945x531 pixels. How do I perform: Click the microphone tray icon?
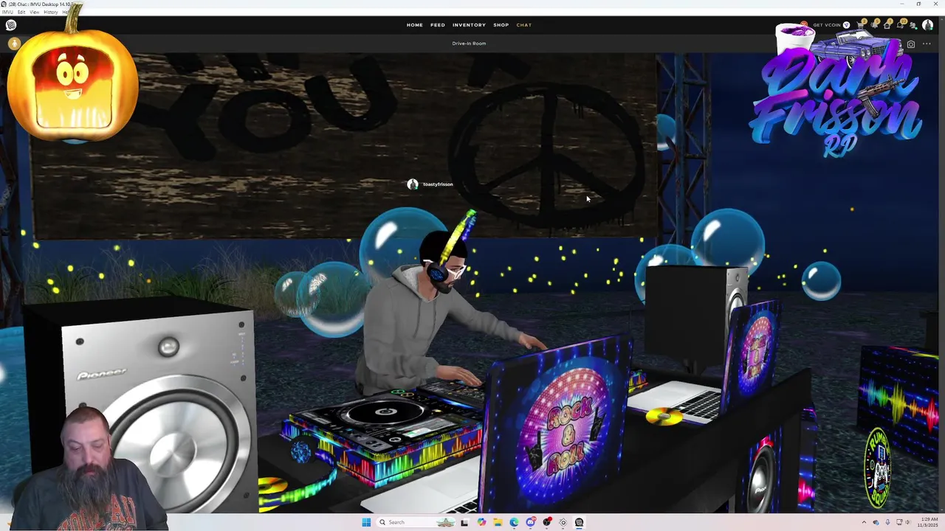coord(887,522)
